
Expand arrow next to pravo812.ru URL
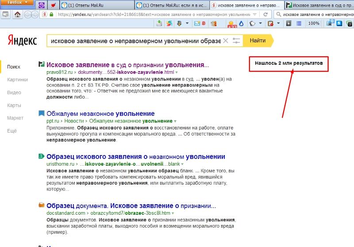177,72
